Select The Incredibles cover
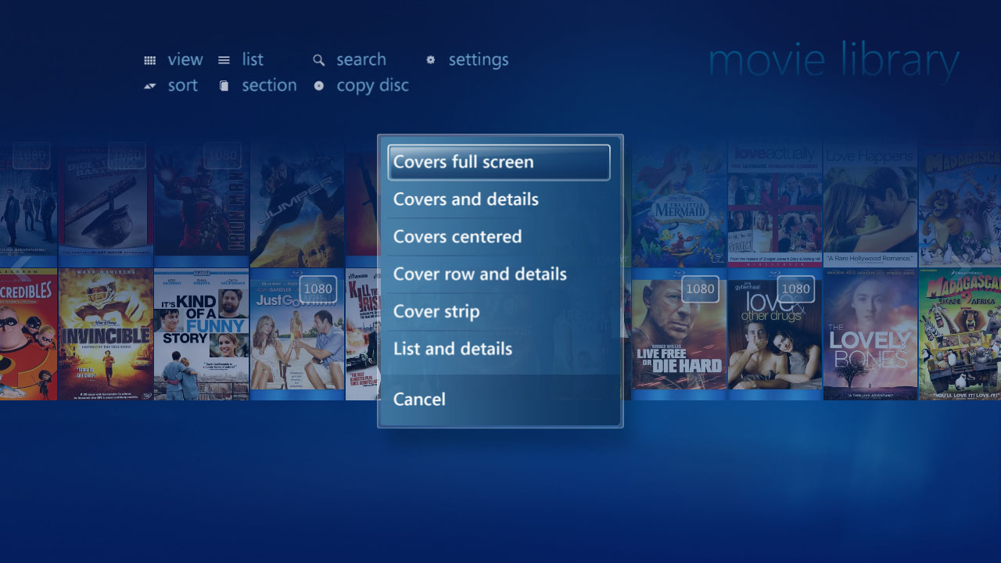Viewport: 1001px width, 563px height. [28, 334]
